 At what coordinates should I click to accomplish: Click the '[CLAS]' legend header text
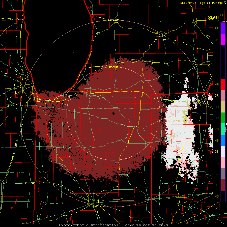213,18
